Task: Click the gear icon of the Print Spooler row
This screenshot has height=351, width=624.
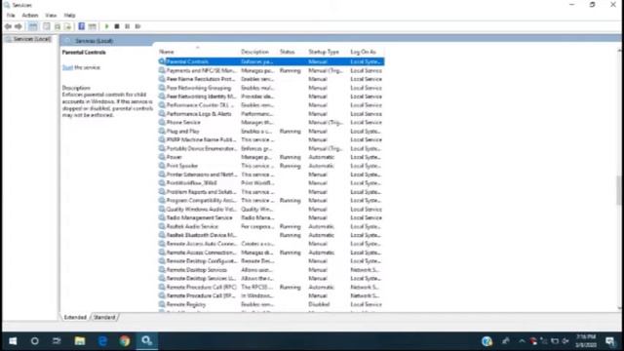Action: click(162, 166)
